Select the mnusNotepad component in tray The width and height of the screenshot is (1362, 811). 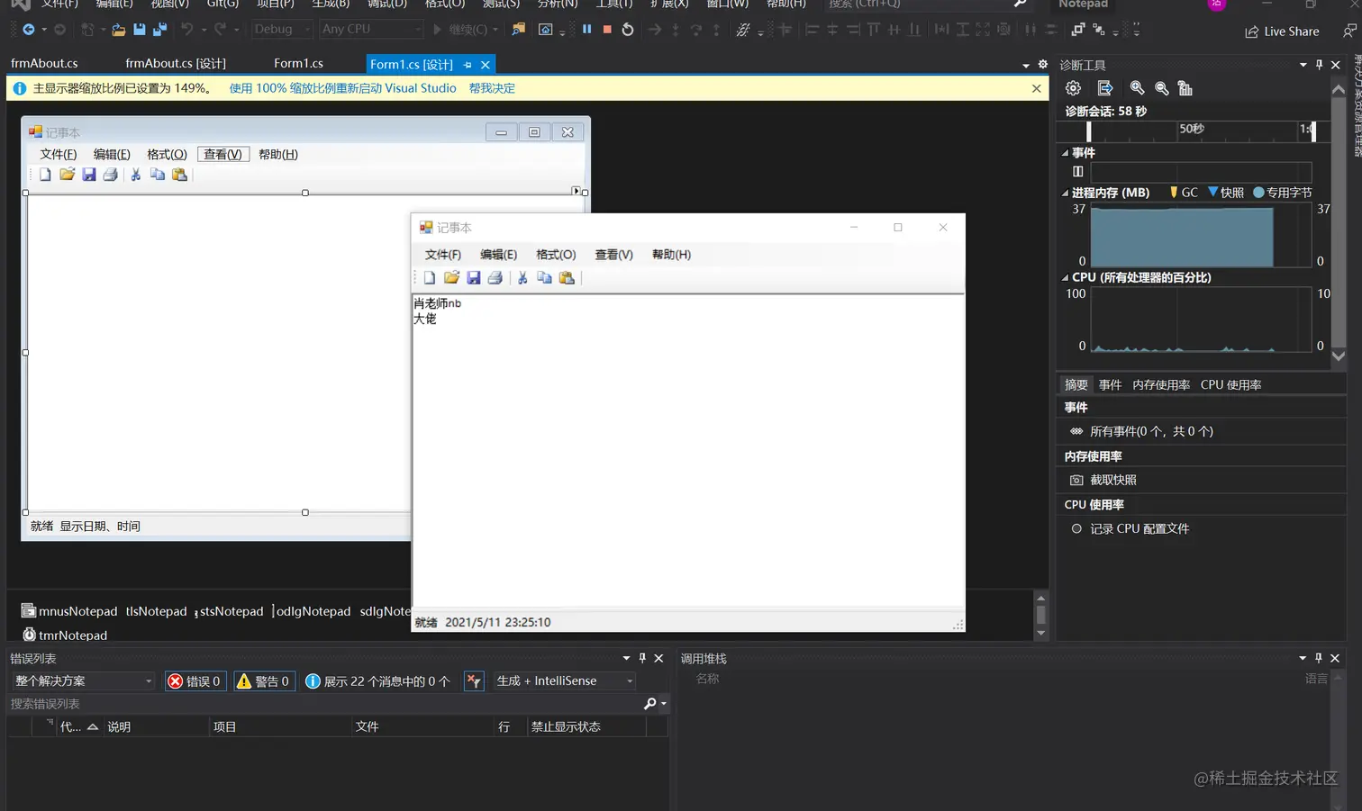click(x=69, y=611)
